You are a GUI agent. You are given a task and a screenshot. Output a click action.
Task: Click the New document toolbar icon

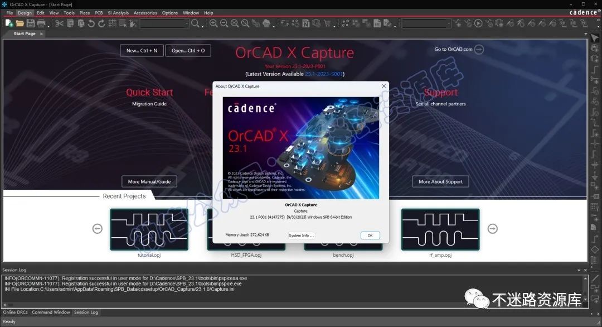9,23
